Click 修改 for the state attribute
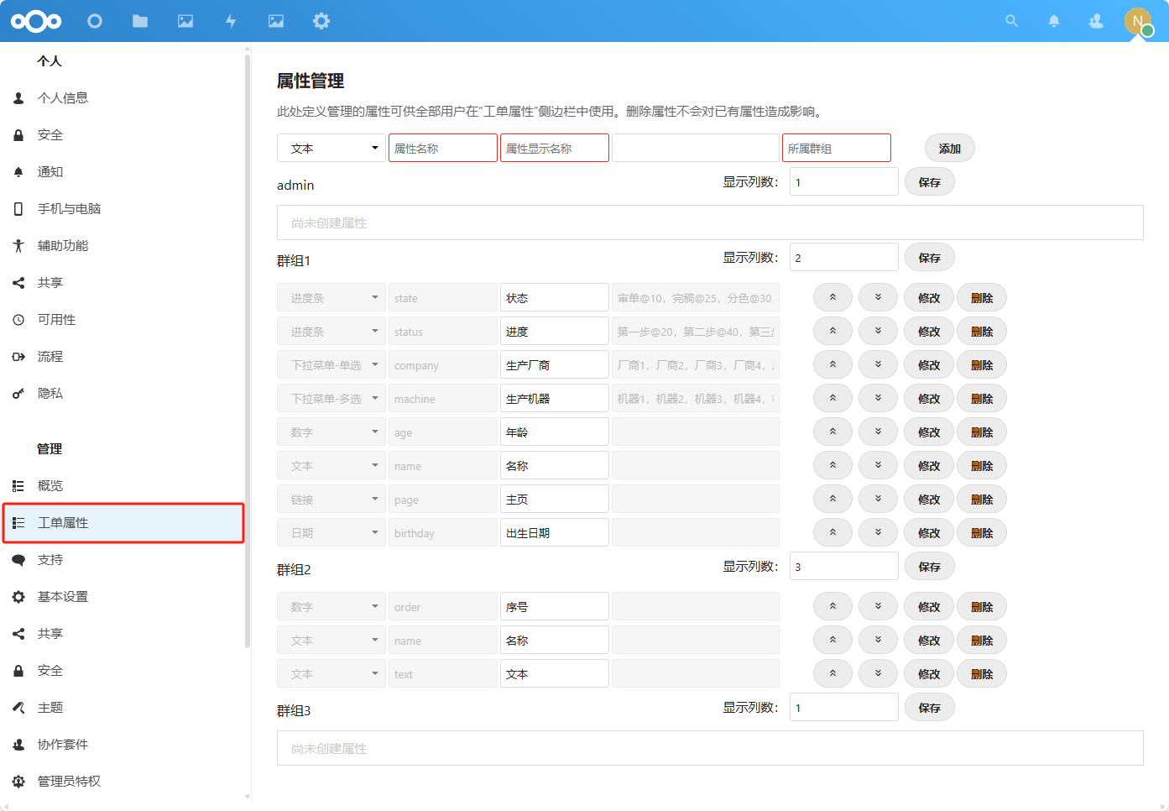The width and height of the screenshot is (1169, 811). (x=928, y=297)
